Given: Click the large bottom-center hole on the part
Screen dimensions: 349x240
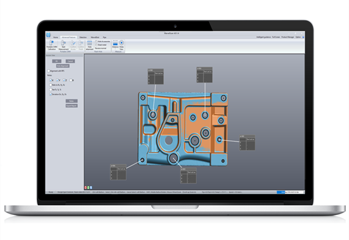Looking at the screenshot, I should (174, 158).
